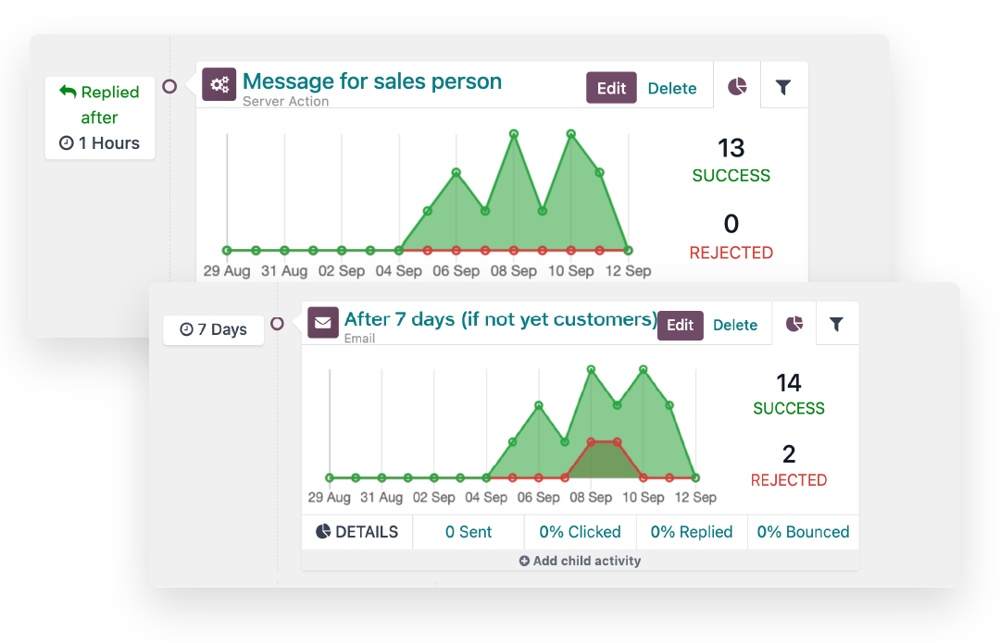Open the pie chart view for sales message
Screen dimensions: 1000x643
point(735,86)
